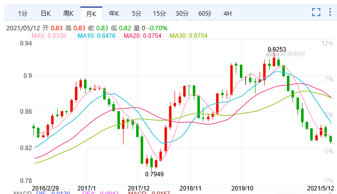337x194 pixels.
Task: Switch to the 4H interval tab
Action: tap(228, 14)
